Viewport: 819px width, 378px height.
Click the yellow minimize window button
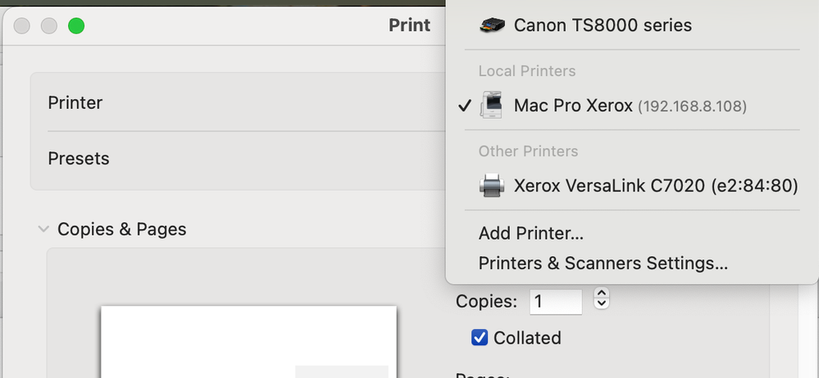(x=49, y=25)
